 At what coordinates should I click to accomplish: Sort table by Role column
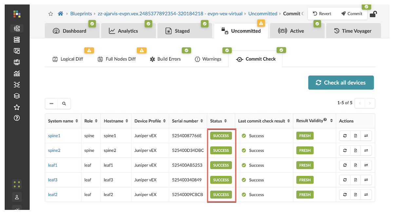[91, 121]
